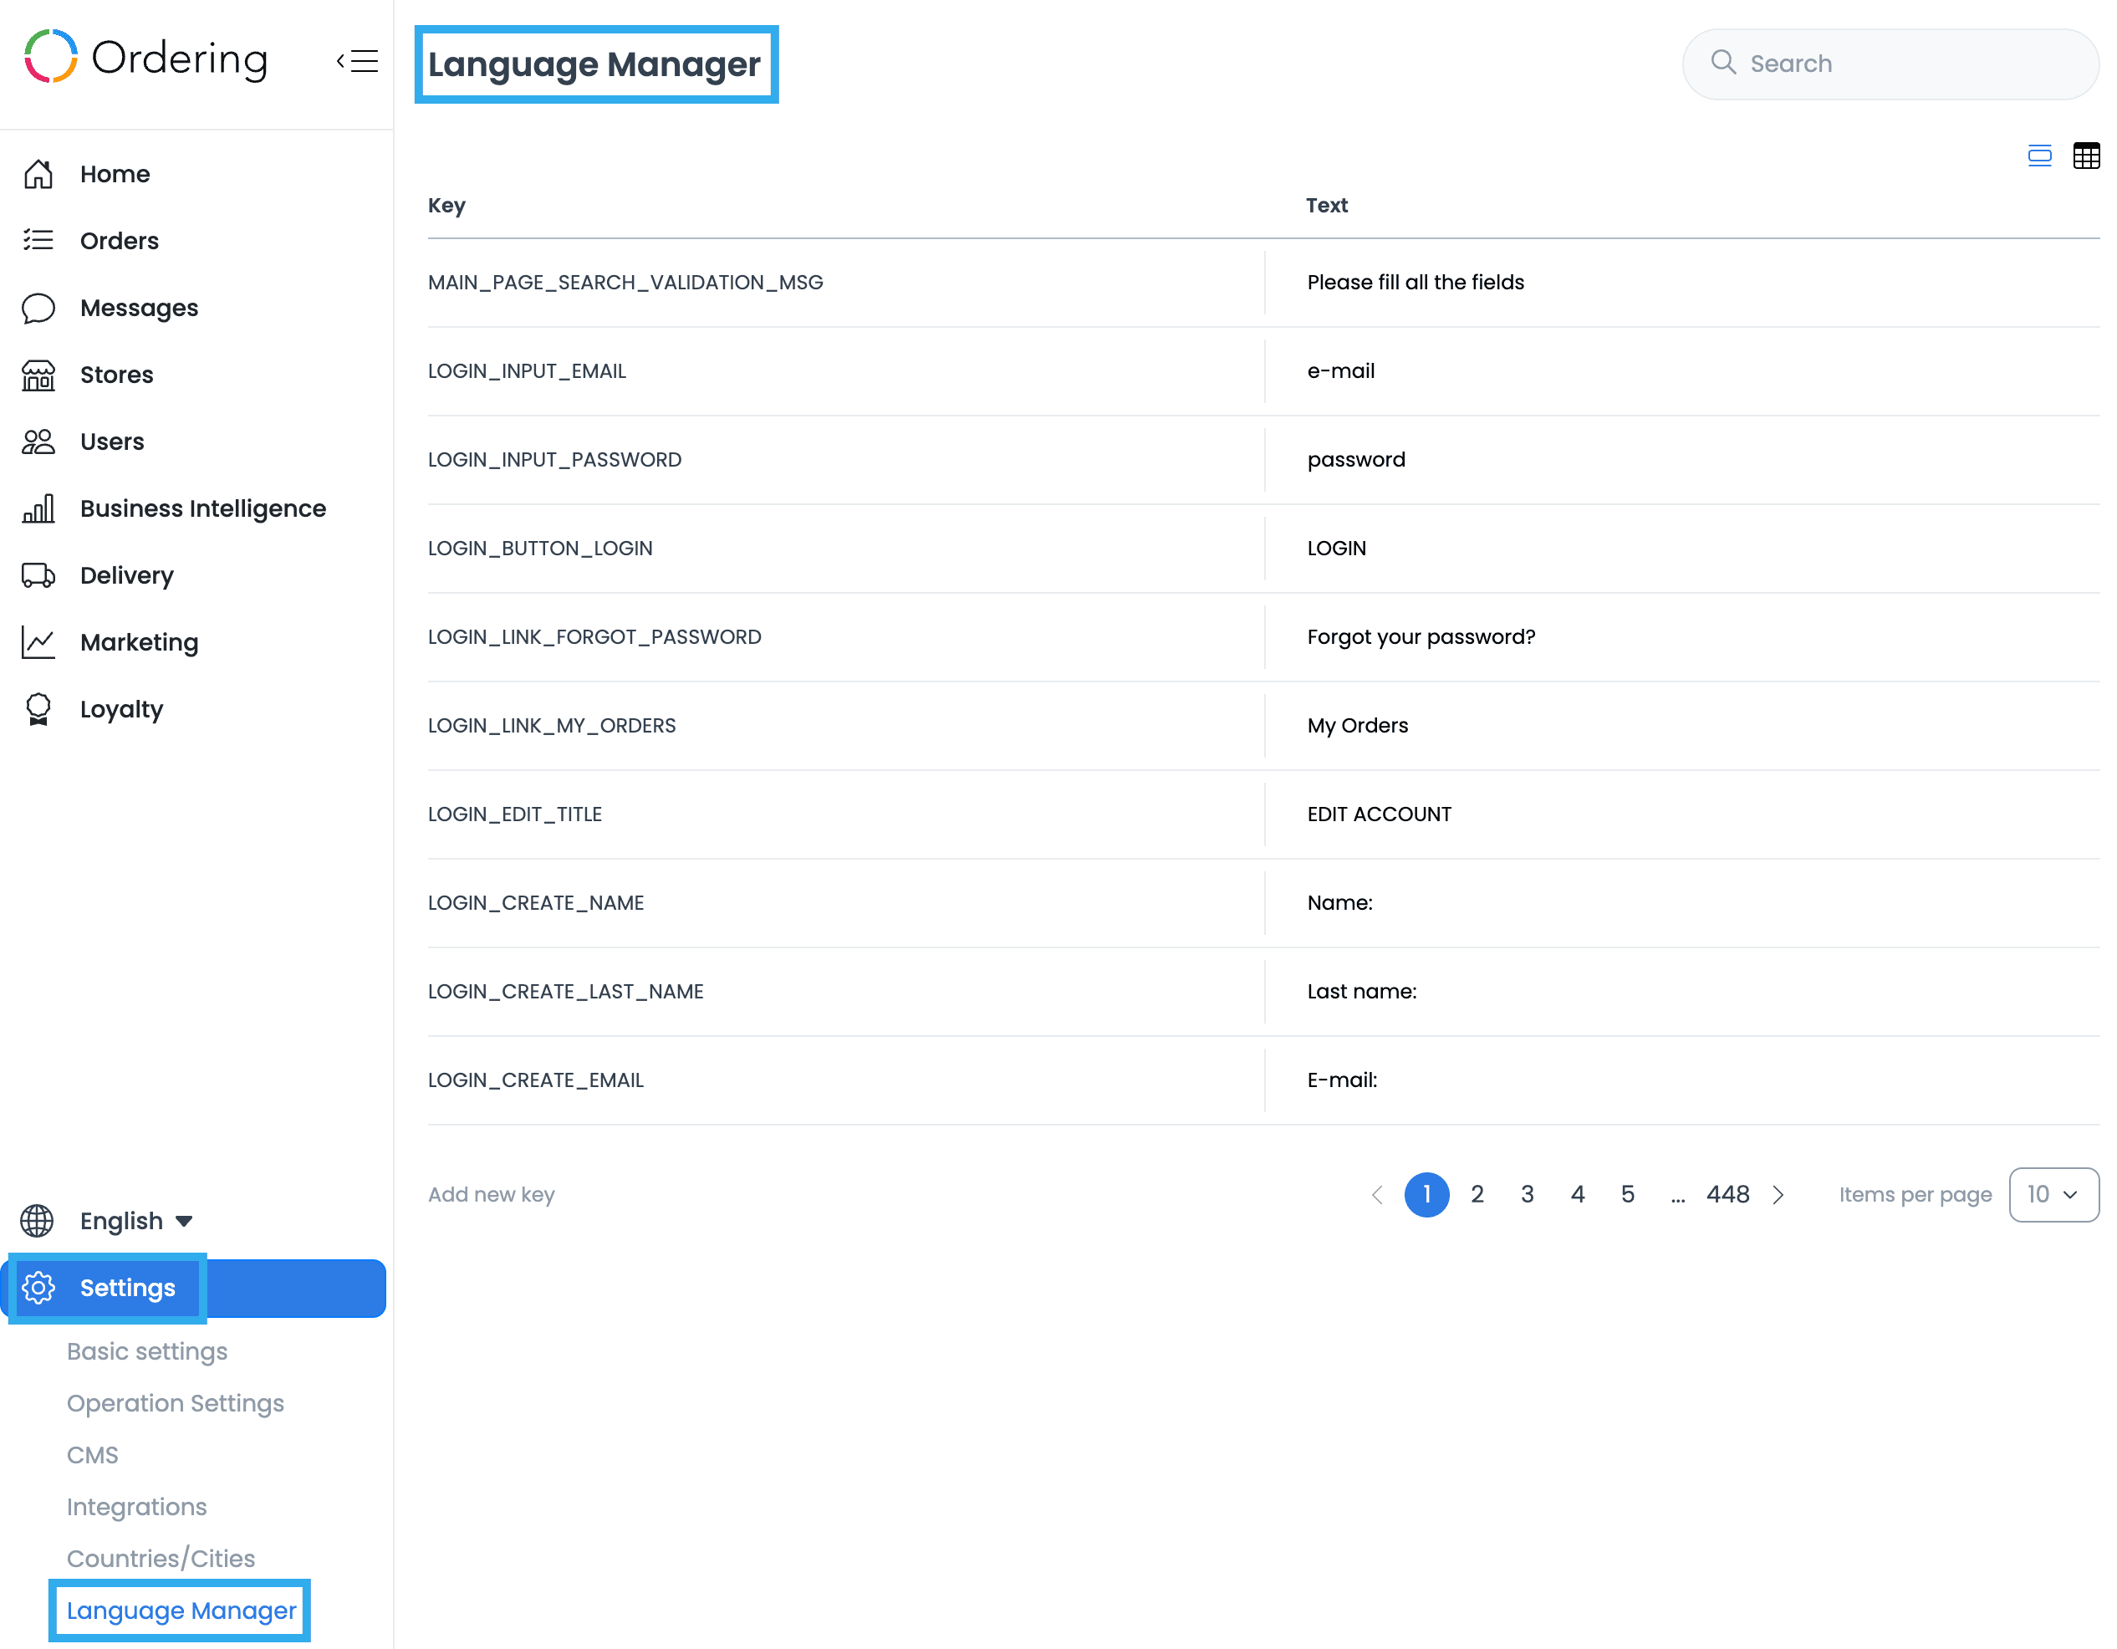Switch to list view layout
The width and height of the screenshot is (2117, 1649).
pos(2039,156)
